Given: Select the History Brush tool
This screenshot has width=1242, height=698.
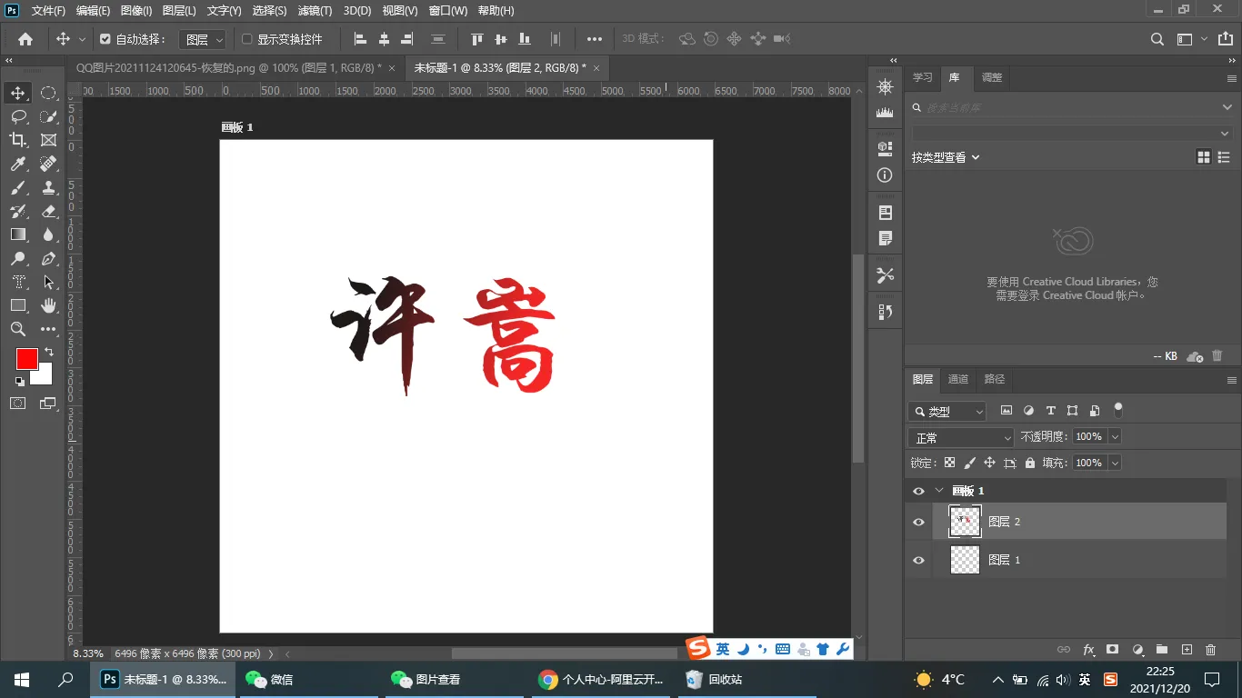Looking at the screenshot, I should point(18,211).
